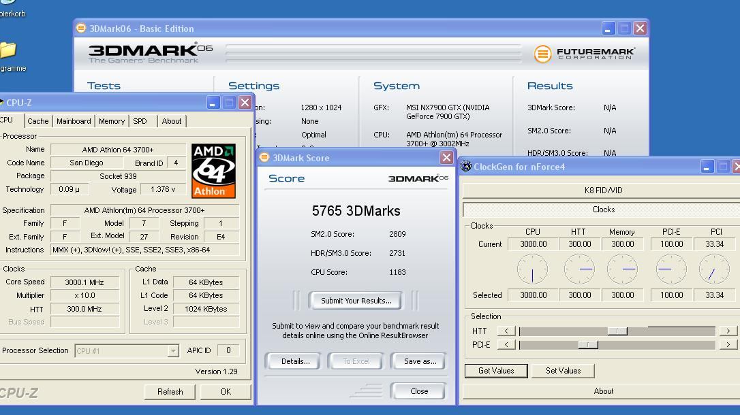Image resolution: width=740 pixels, height=415 pixels.
Task: Click the To Excel button
Action: pos(356,361)
